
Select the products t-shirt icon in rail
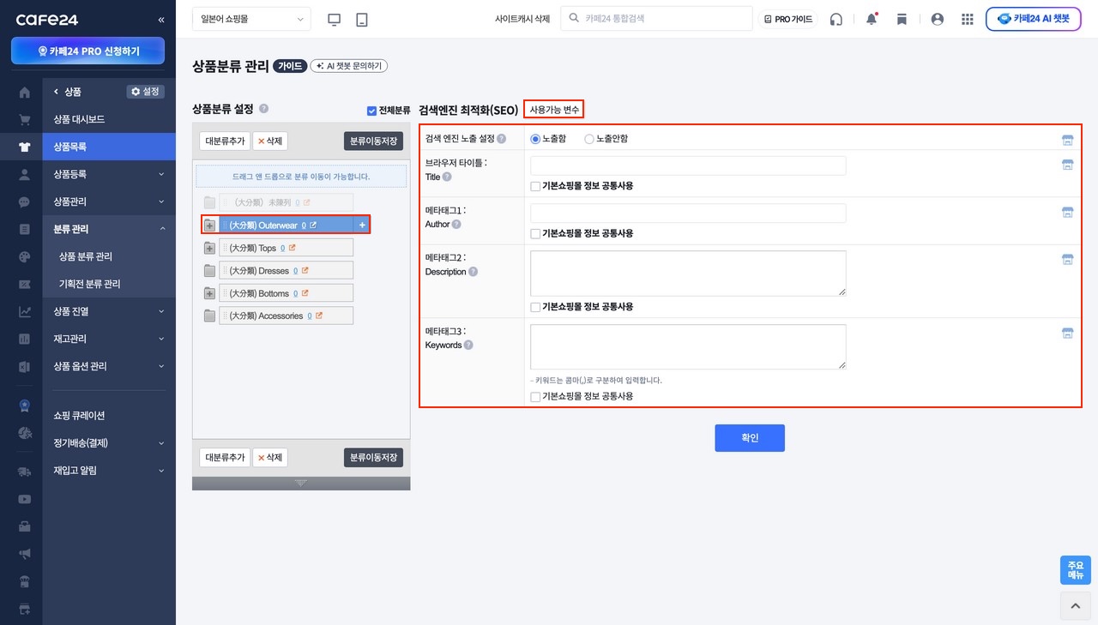pyautogui.click(x=24, y=147)
